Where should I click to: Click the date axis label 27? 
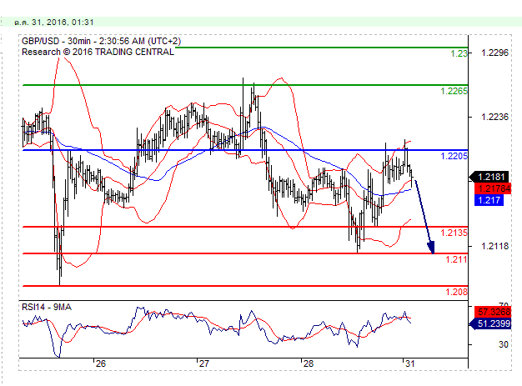[203, 363]
